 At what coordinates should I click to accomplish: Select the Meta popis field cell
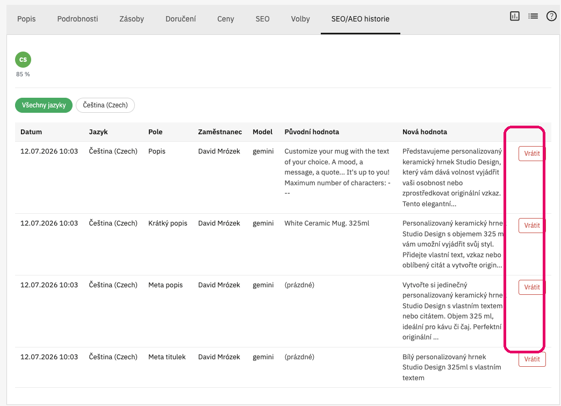pos(166,285)
